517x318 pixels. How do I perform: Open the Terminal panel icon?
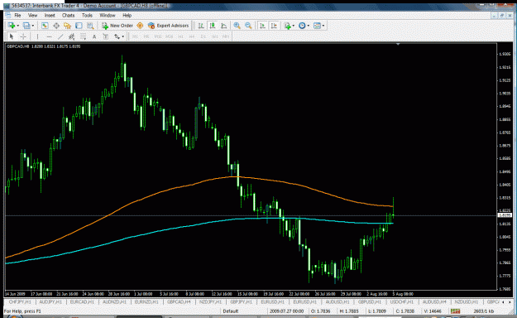[x=79, y=26]
